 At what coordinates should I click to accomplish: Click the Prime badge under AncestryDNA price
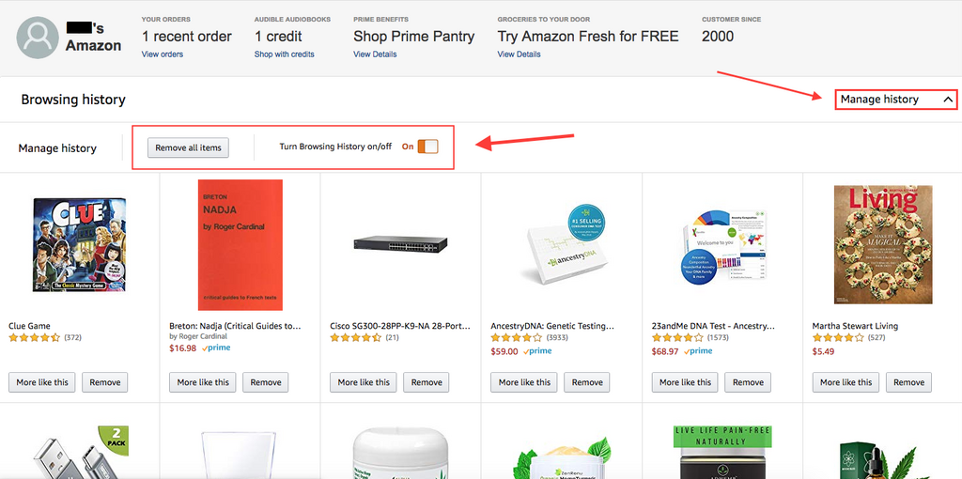pos(537,351)
